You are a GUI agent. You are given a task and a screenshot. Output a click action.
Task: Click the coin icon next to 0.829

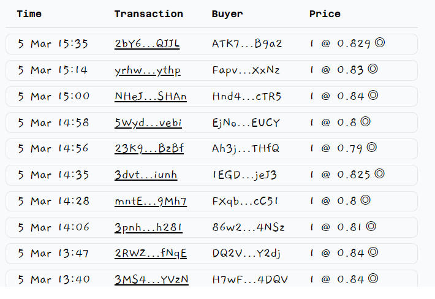[380, 43]
